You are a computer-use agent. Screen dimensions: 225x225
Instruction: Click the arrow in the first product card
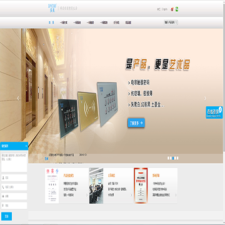pyautogui.click(x=87, y=195)
